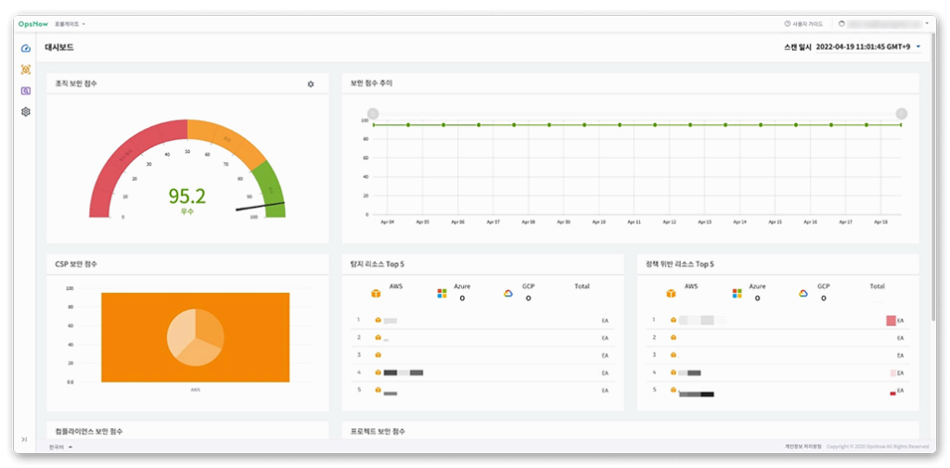Expand the sidebar with bottom-left arrow icon
The image size is (950, 468).
pyautogui.click(x=24, y=439)
